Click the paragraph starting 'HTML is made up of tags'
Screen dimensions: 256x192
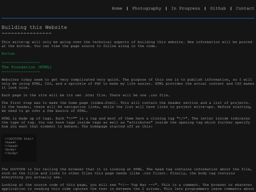pos(126,122)
